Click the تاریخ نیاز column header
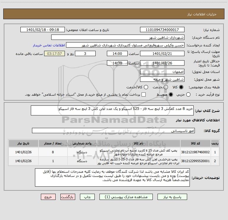228x220 pixels. 23,143
